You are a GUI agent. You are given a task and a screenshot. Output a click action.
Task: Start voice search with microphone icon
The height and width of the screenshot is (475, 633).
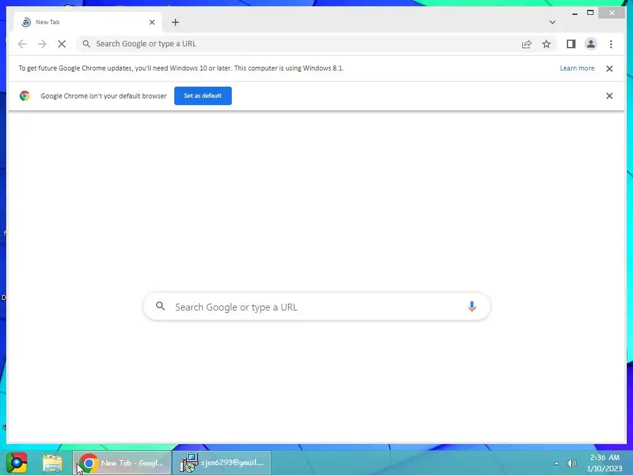tap(472, 307)
